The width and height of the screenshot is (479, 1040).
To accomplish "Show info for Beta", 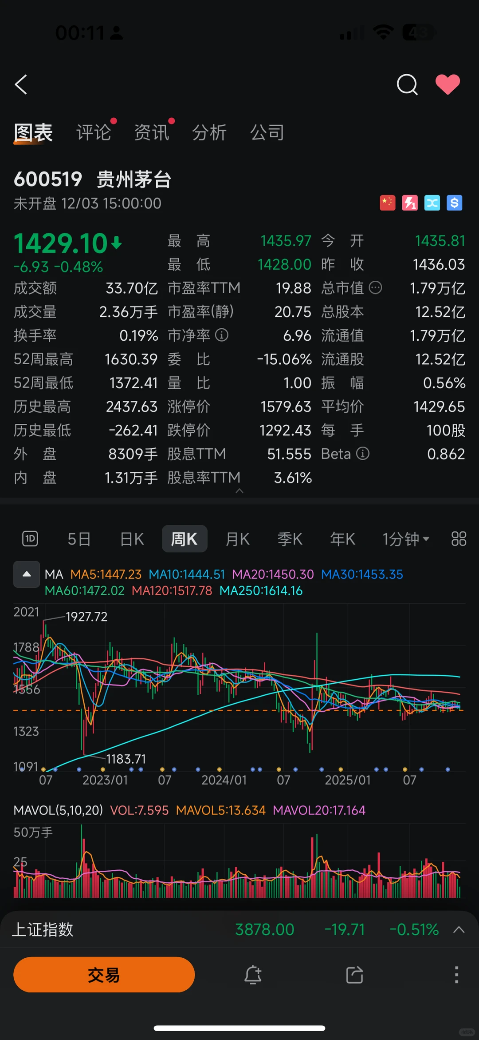I will pos(363,454).
